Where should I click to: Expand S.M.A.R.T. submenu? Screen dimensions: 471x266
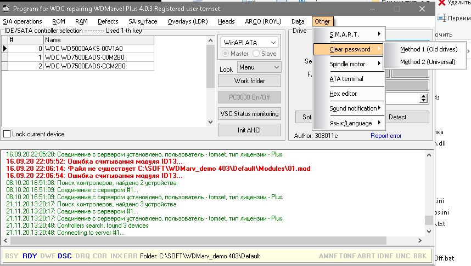pos(349,34)
